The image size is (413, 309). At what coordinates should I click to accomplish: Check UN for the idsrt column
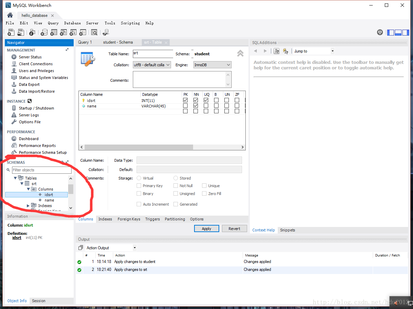tap(227, 100)
